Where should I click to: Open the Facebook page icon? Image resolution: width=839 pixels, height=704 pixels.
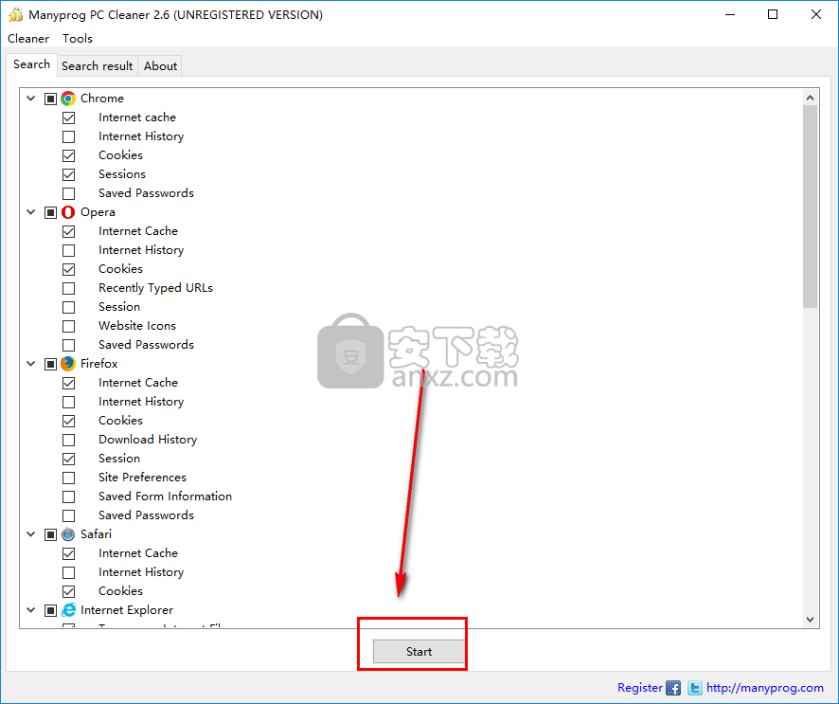click(673, 688)
